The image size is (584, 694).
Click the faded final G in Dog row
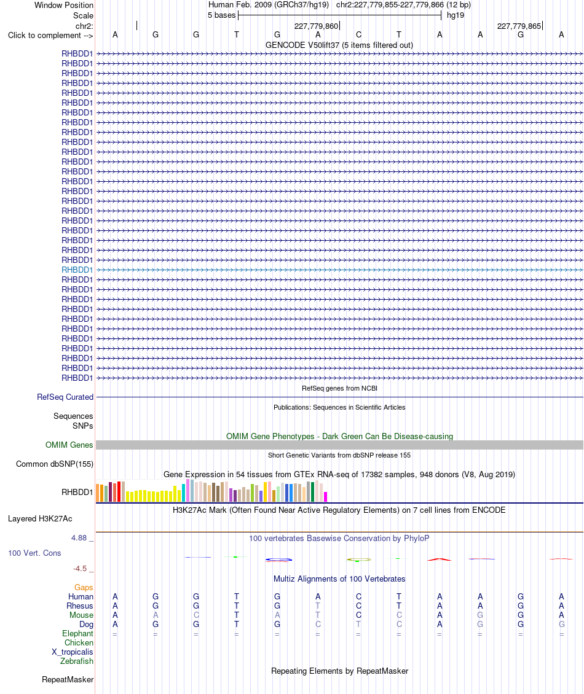(561, 624)
